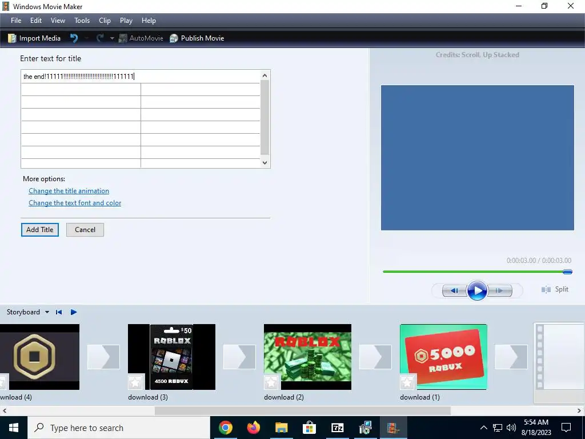Click the title box scroll up arrow

tap(265, 75)
